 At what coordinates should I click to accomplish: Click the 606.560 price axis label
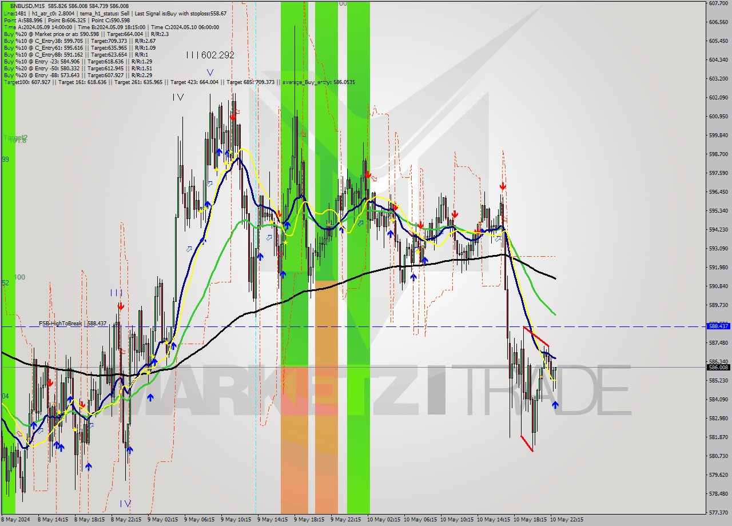click(718, 22)
